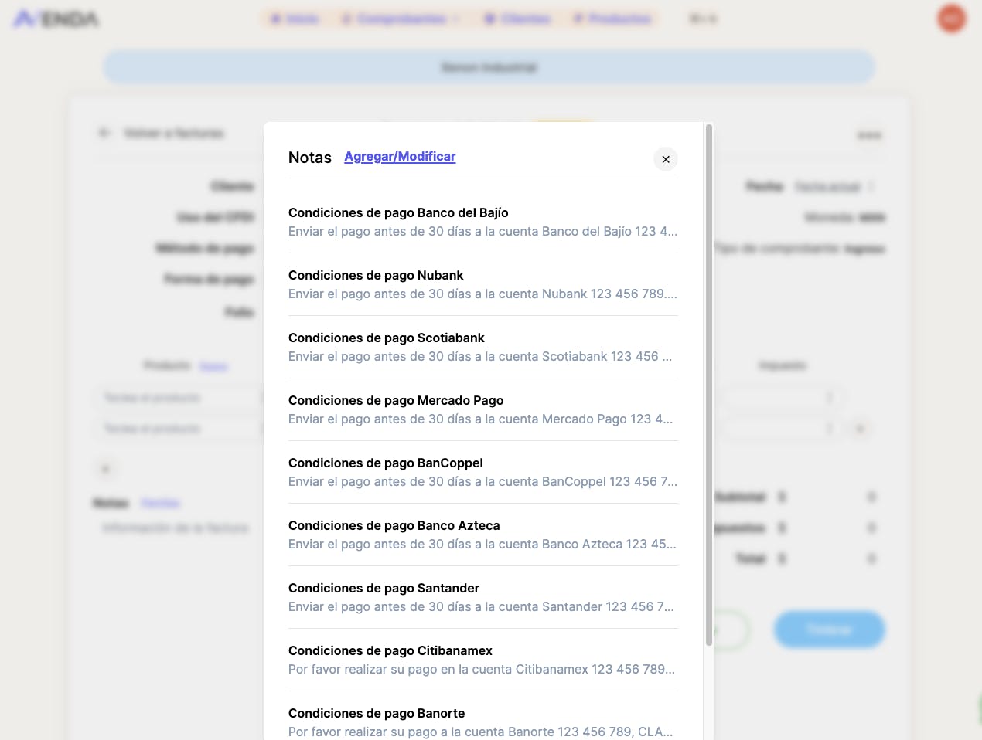The height and width of the screenshot is (740, 982).
Task: Click the back arrow in background page
Action: 104,133
